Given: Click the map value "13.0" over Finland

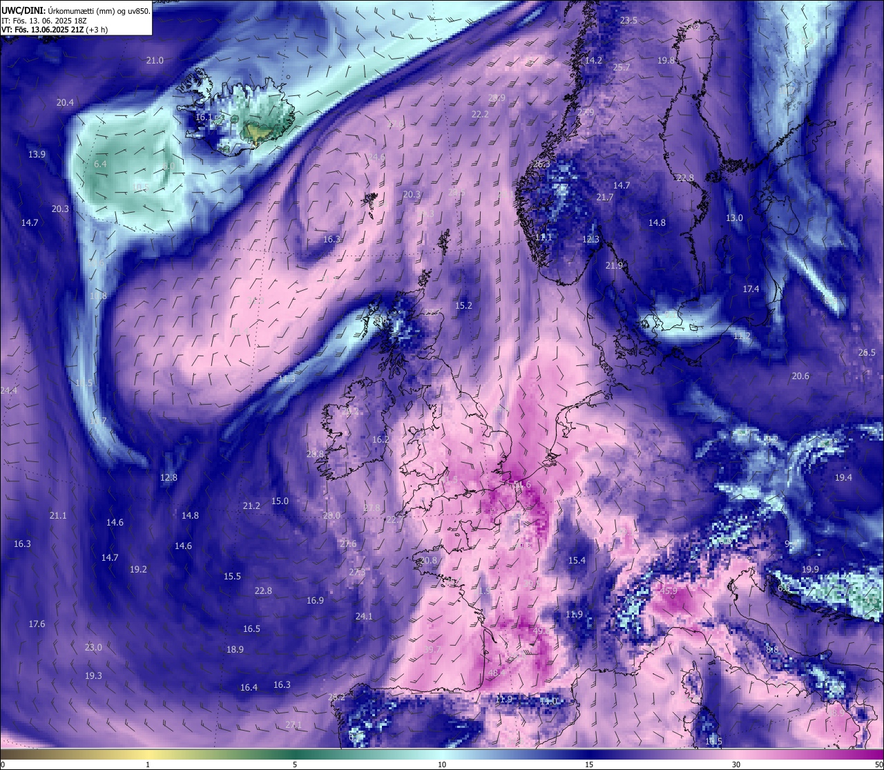Looking at the screenshot, I should pos(734,218).
